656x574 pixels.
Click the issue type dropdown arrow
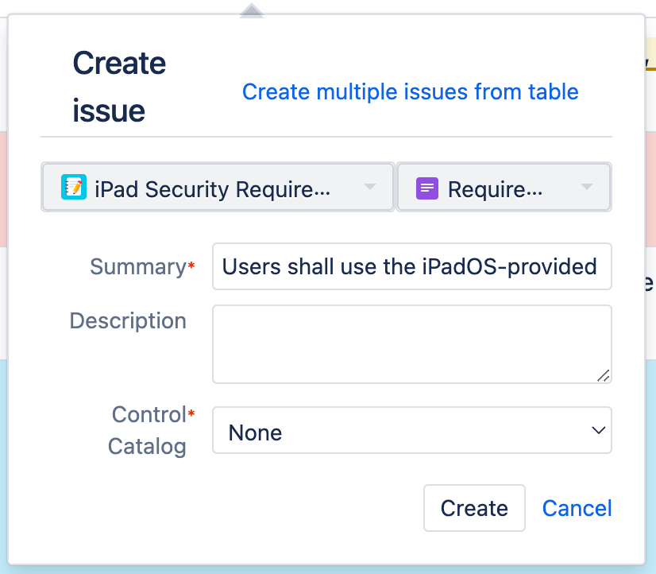tap(586, 188)
